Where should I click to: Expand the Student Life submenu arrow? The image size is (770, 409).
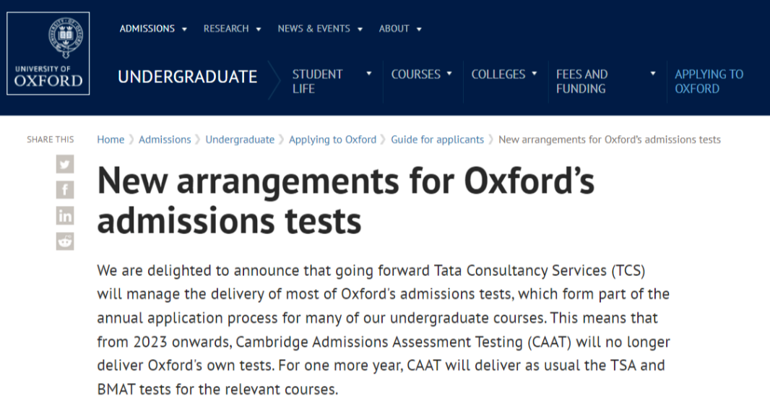click(x=369, y=74)
